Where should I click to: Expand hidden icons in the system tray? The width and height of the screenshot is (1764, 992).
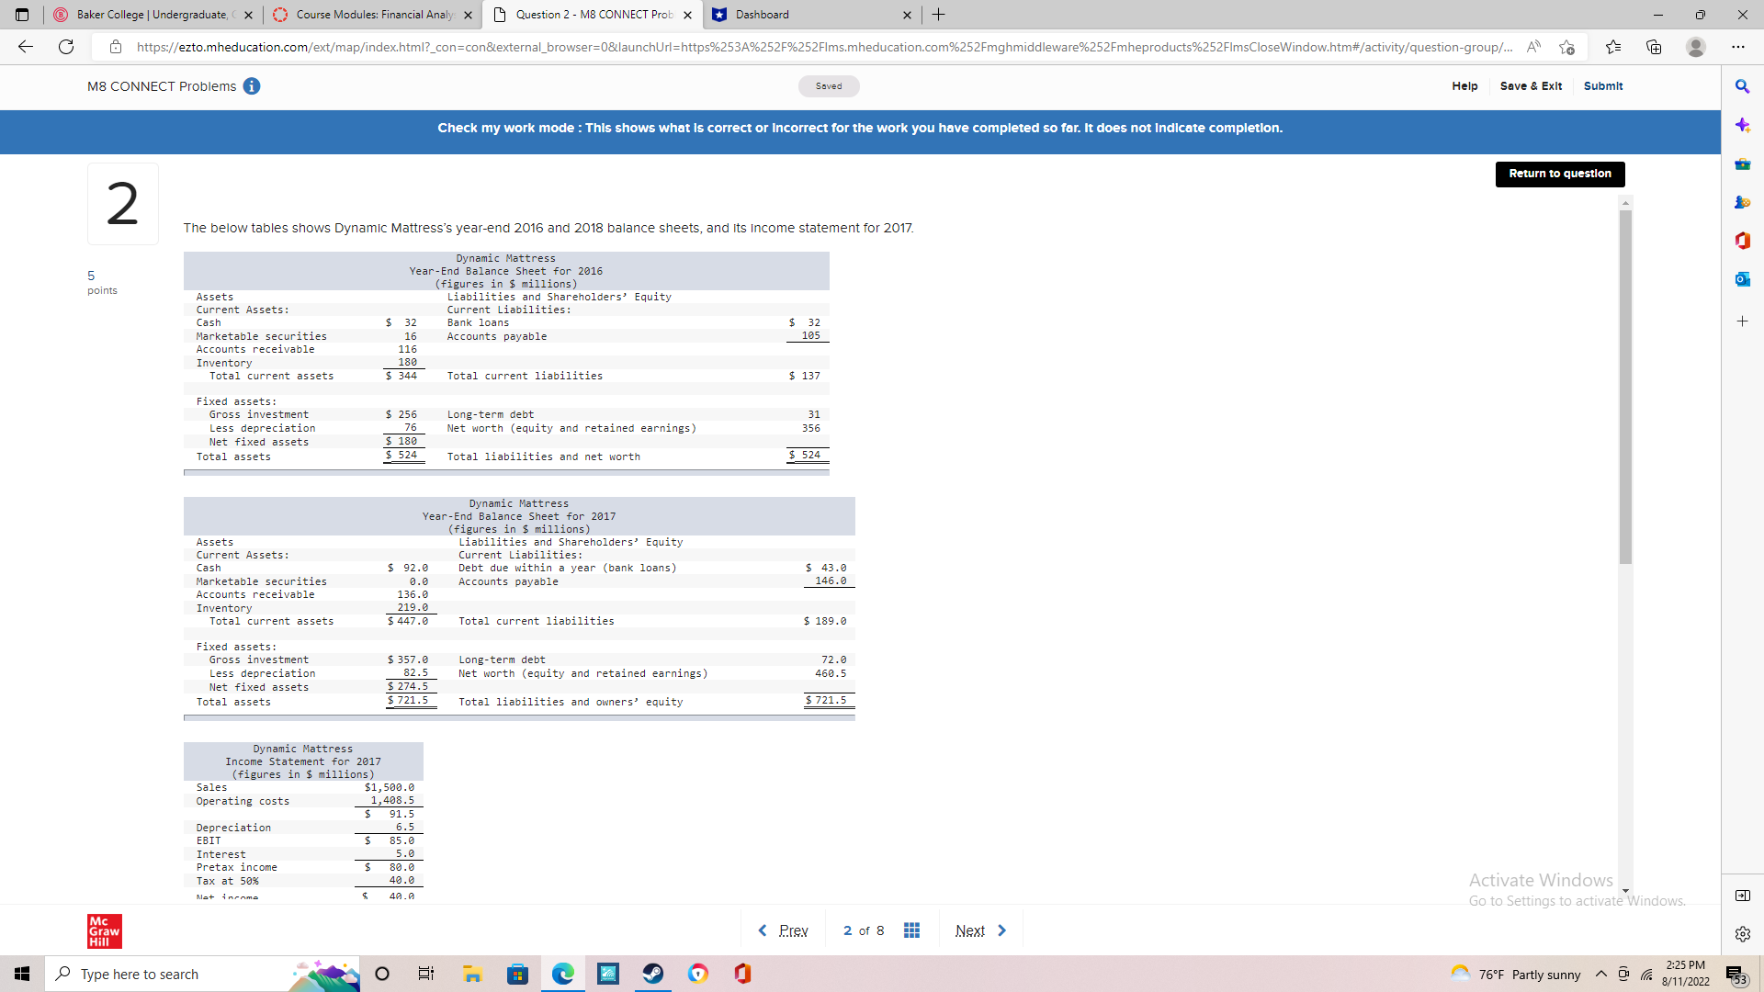point(1600,974)
